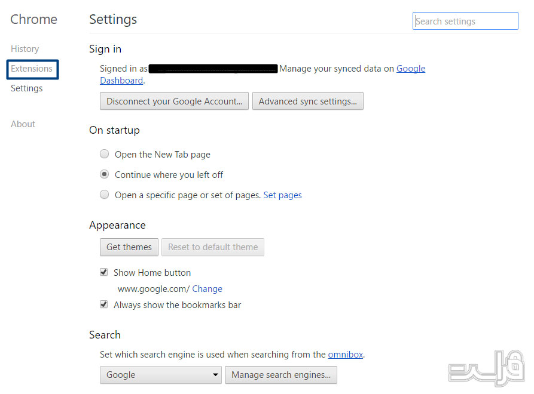534x394 pixels.
Task: Click the On startup section heading
Action: 114,130
